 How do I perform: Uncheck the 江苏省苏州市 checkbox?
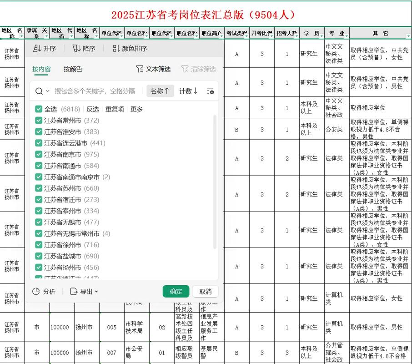39,188
